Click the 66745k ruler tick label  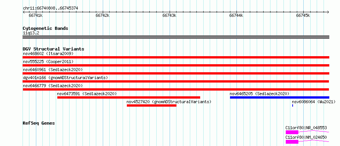[303, 16]
